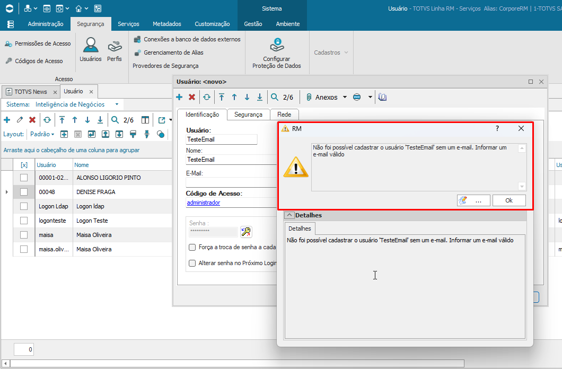Open the Perfis icon in the ribbon
This screenshot has width=562, height=369.
point(115,50)
